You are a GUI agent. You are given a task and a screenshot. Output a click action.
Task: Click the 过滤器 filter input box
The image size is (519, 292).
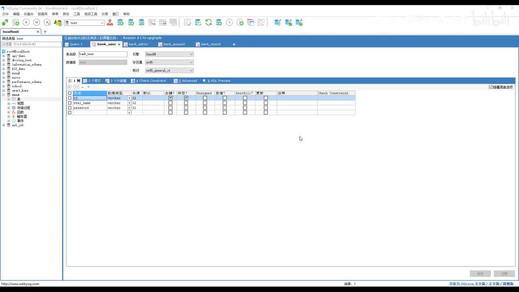coord(32,44)
